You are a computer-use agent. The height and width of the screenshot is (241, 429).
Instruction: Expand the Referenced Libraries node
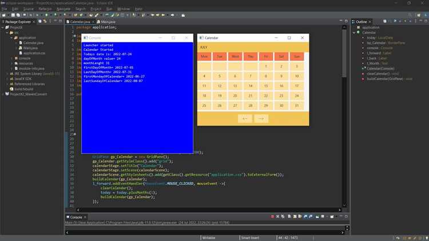(7, 84)
